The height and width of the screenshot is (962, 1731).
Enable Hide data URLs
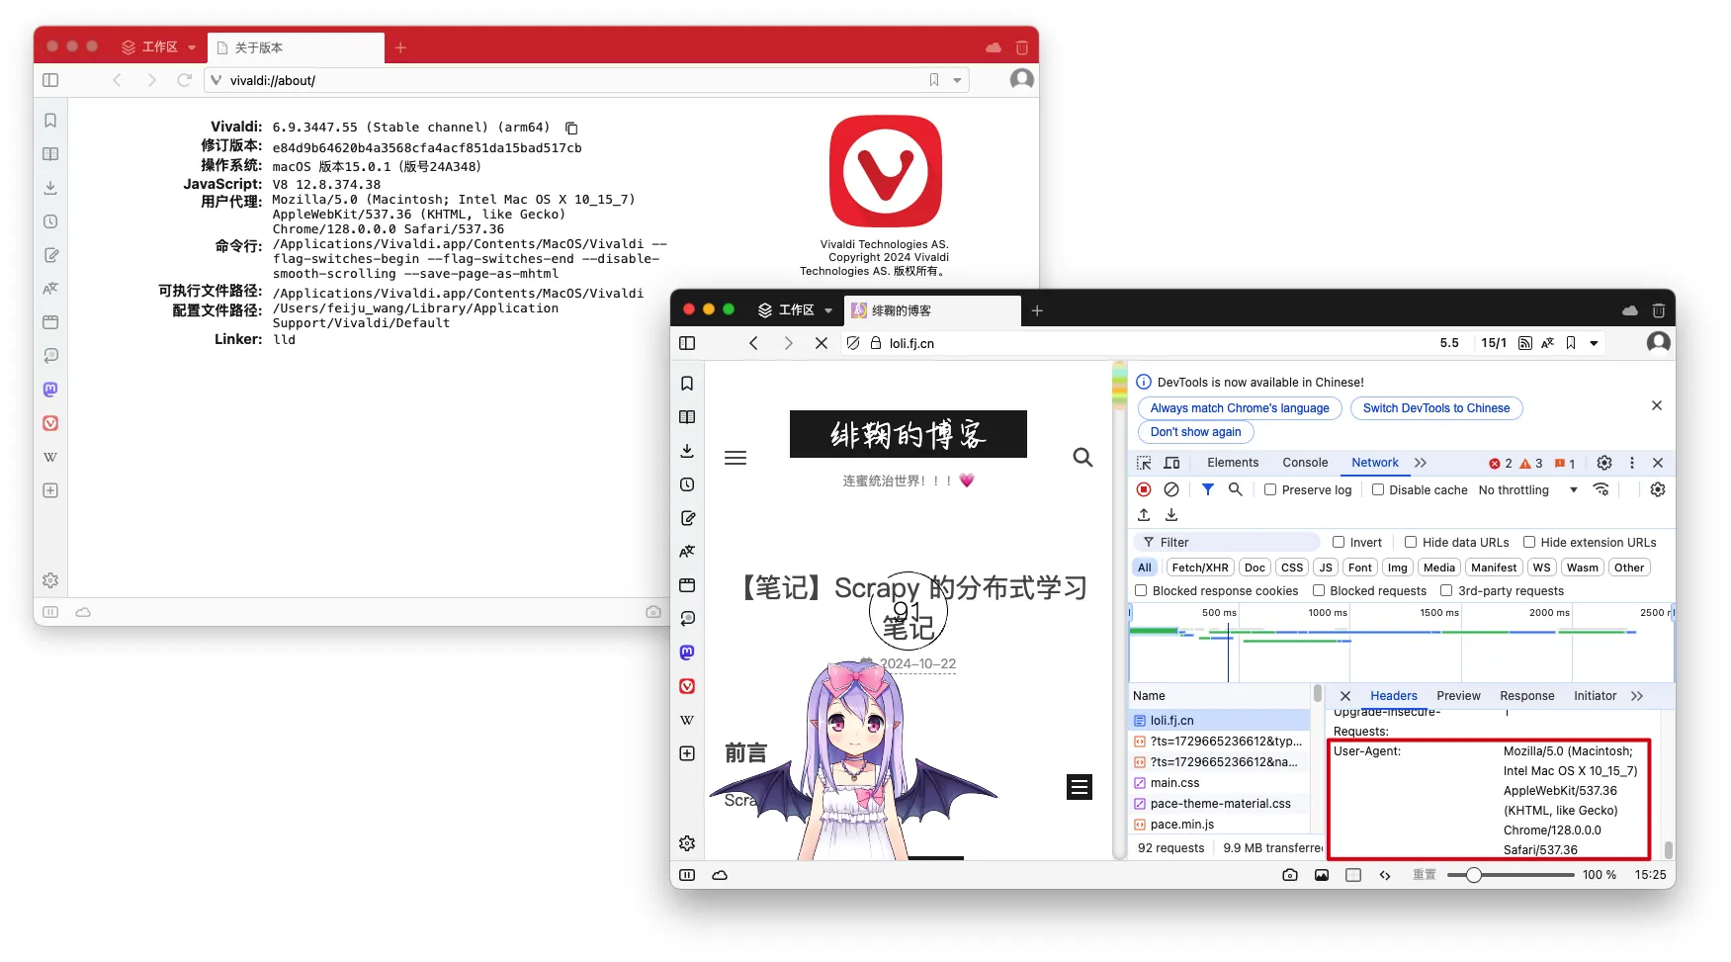pos(1411,542)
